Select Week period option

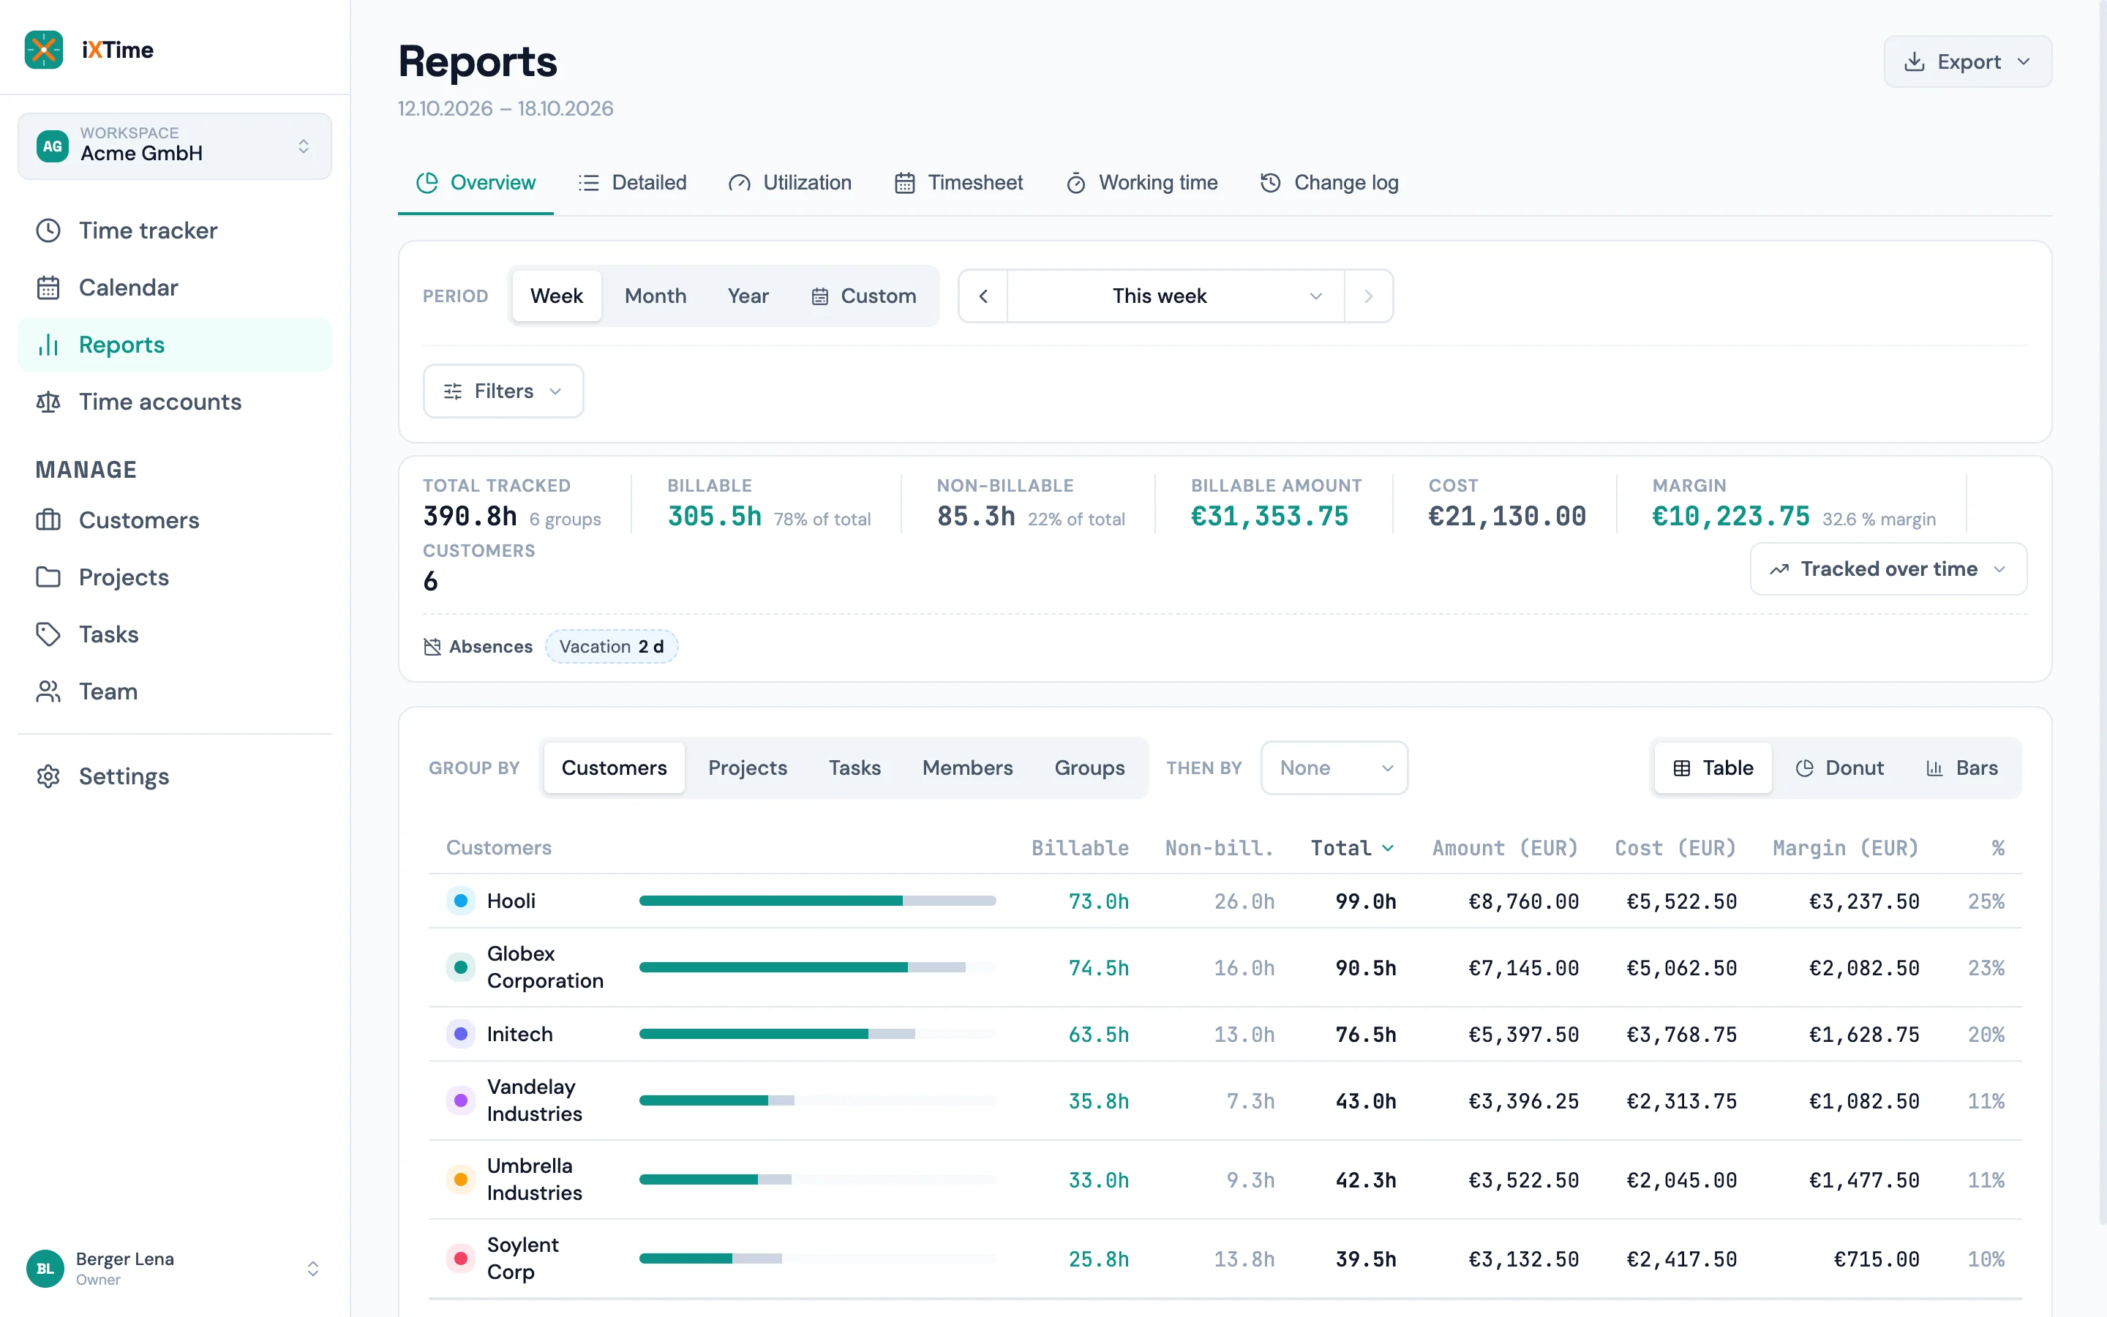click(x=556, y=296)
